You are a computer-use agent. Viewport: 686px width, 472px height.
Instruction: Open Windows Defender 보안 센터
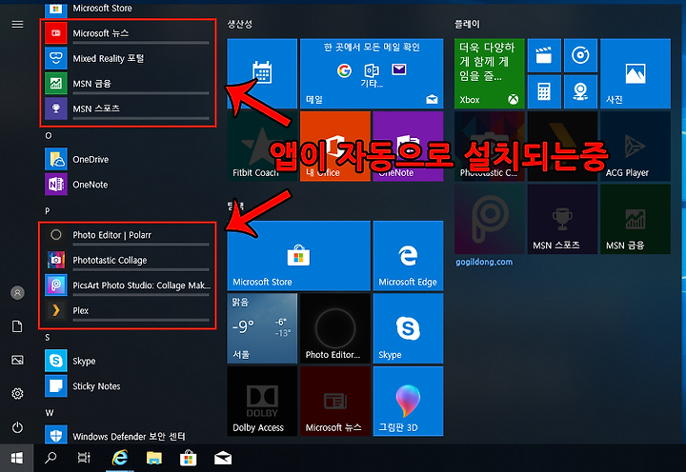(x=128, y=435)
